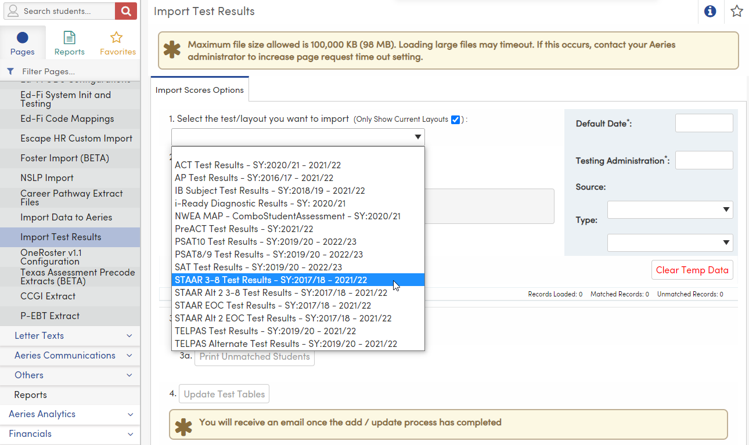
Task: Open Escape HR Custom Import page
Action: tap(70, 139)
